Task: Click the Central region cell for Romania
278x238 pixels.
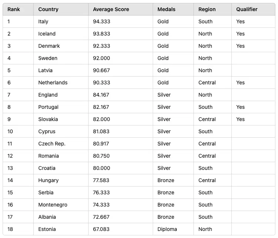Action: (207, 156)
